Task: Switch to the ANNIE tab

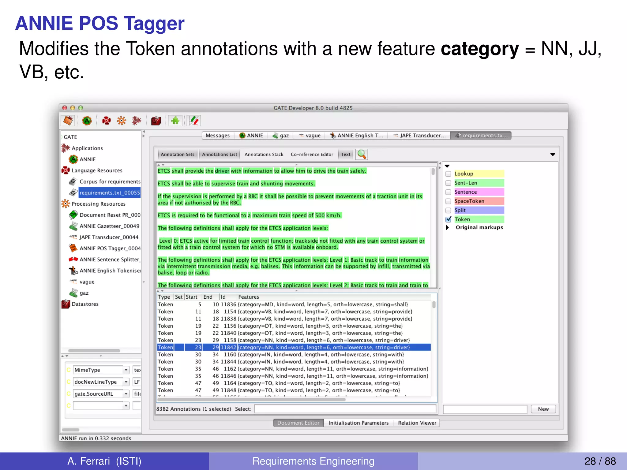Action: coord(251,136)
